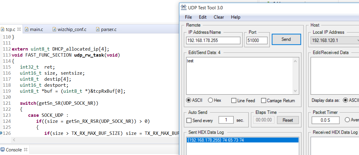Click the remote IP Address/Name field
This screenshot has width=359, height=155.
[213, 40]
